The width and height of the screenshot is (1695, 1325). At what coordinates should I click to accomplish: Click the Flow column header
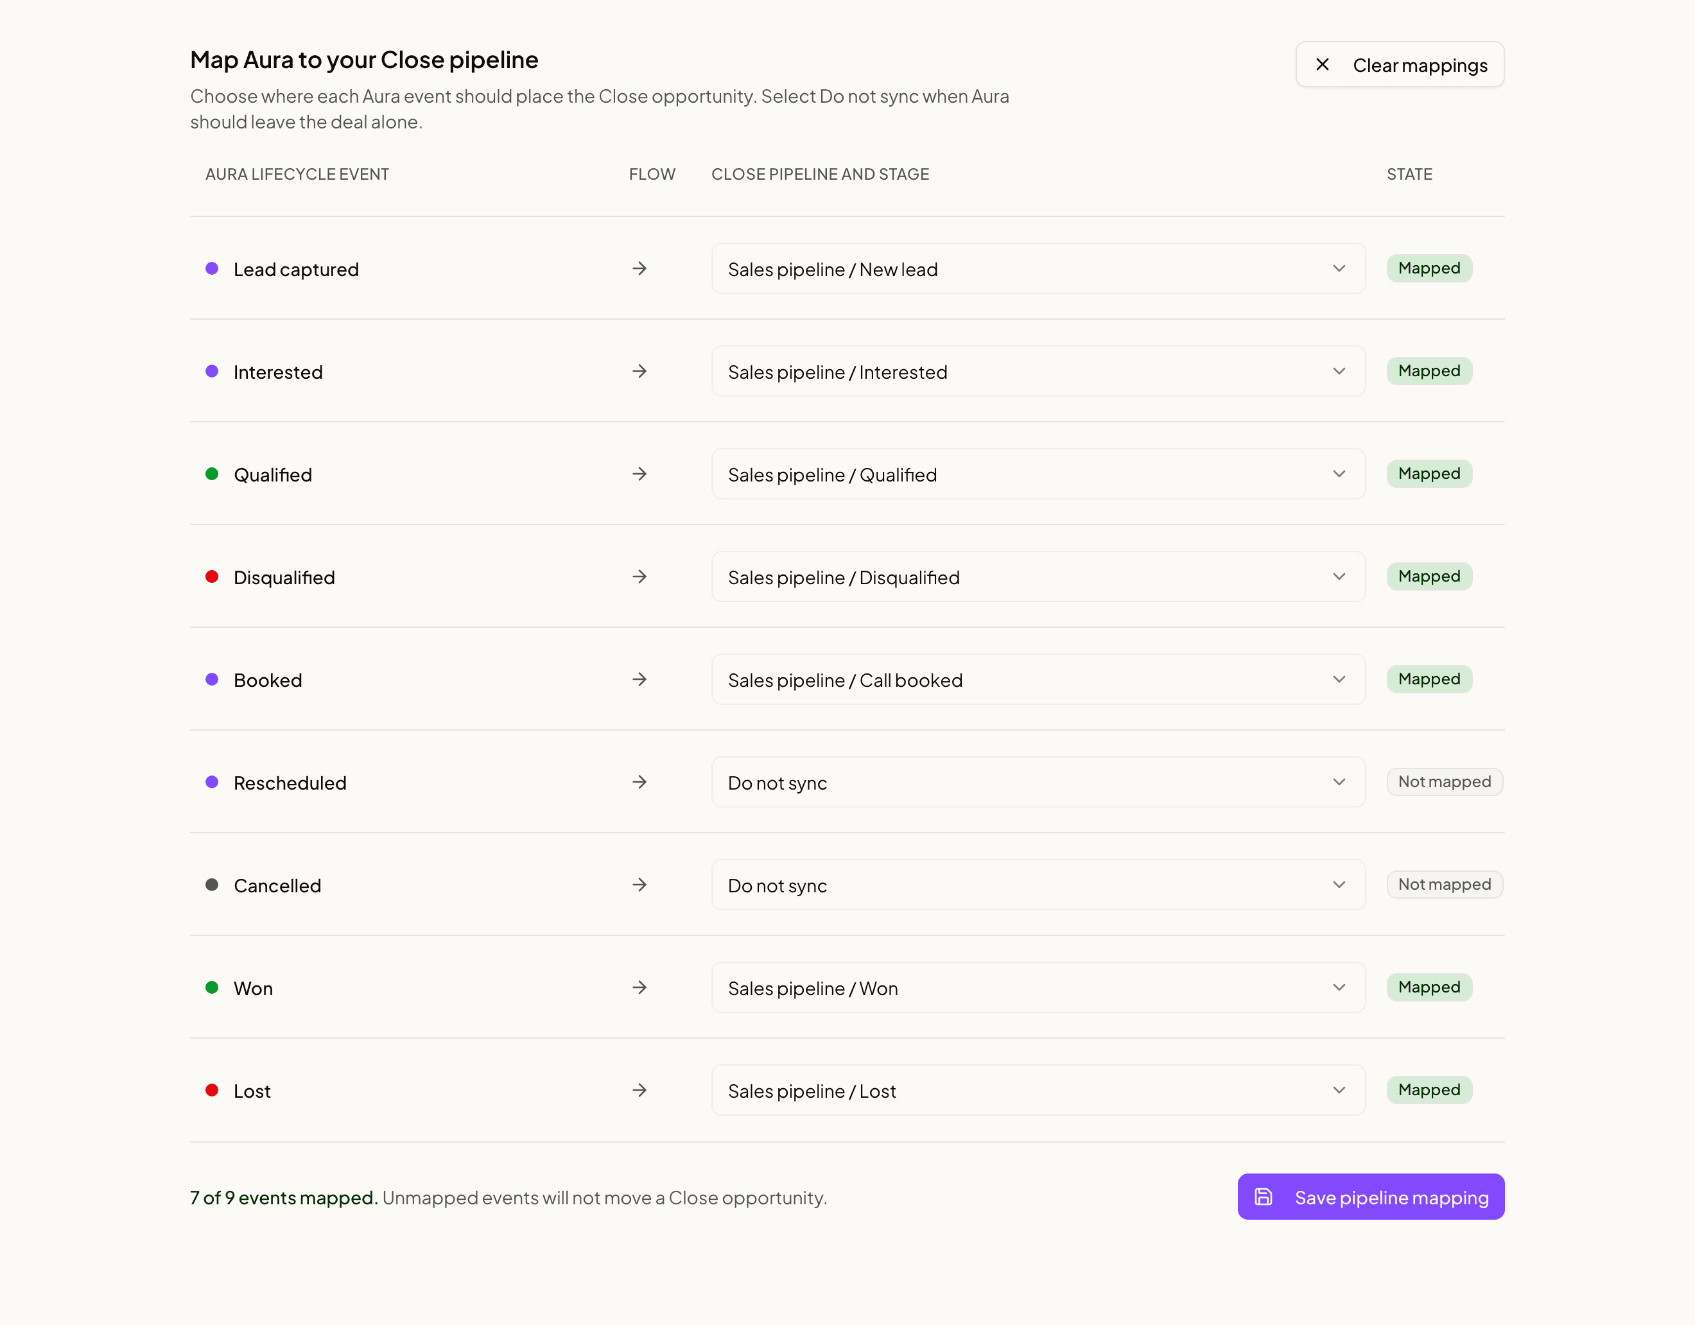tap(652, 175)
